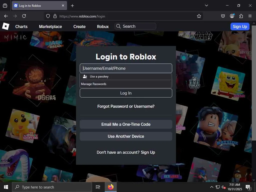
Task: Click the Roblox logo home icon
Action: [x=6, y=26]
